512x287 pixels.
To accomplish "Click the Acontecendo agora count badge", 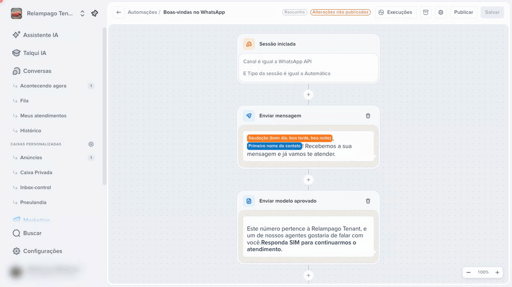I will (91, 86).
